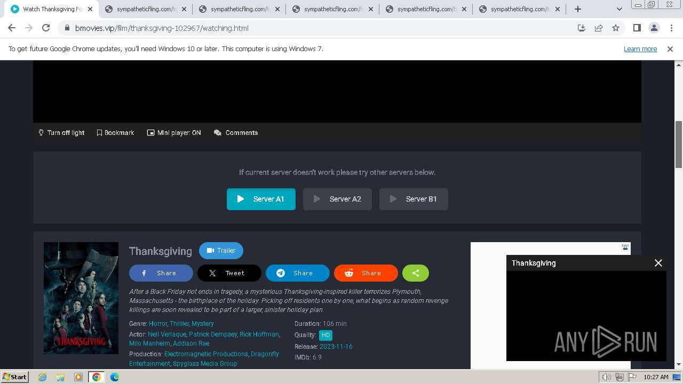Launch Internet Explorer from taskbar

[42, 377]
